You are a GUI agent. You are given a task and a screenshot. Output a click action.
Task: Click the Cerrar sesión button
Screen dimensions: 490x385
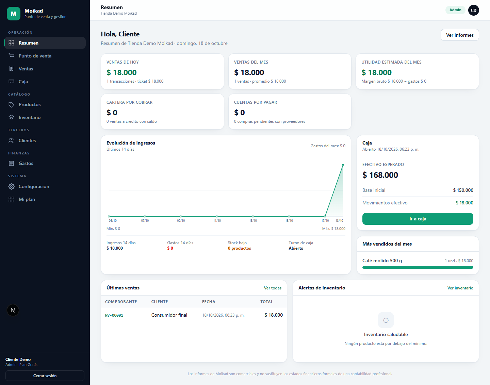point(45,375)
